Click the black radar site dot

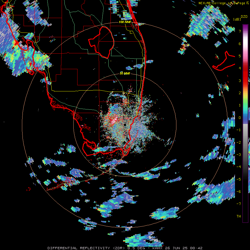coord(125,125)
